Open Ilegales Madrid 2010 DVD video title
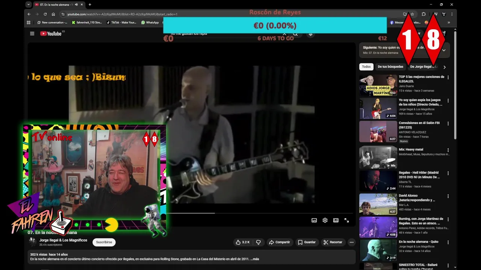 419,175
